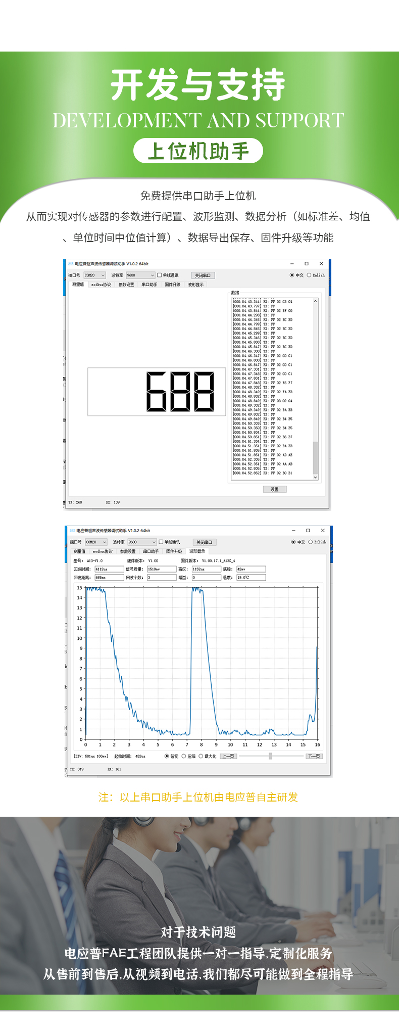Open 串口助手 tab in the 688 measurement window
The image size is (399, 1031).
tap(149, 285)
